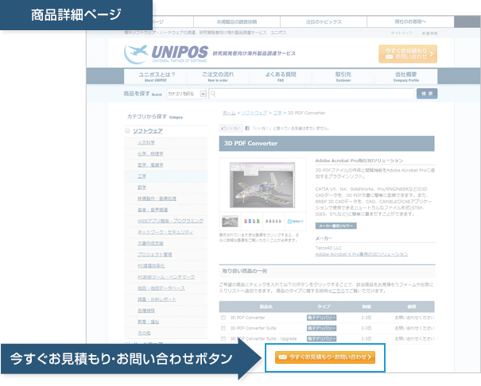Click the サイトマップ link
Screen dimensions: 481x386
pyautogui.click(x=401, y=33)
